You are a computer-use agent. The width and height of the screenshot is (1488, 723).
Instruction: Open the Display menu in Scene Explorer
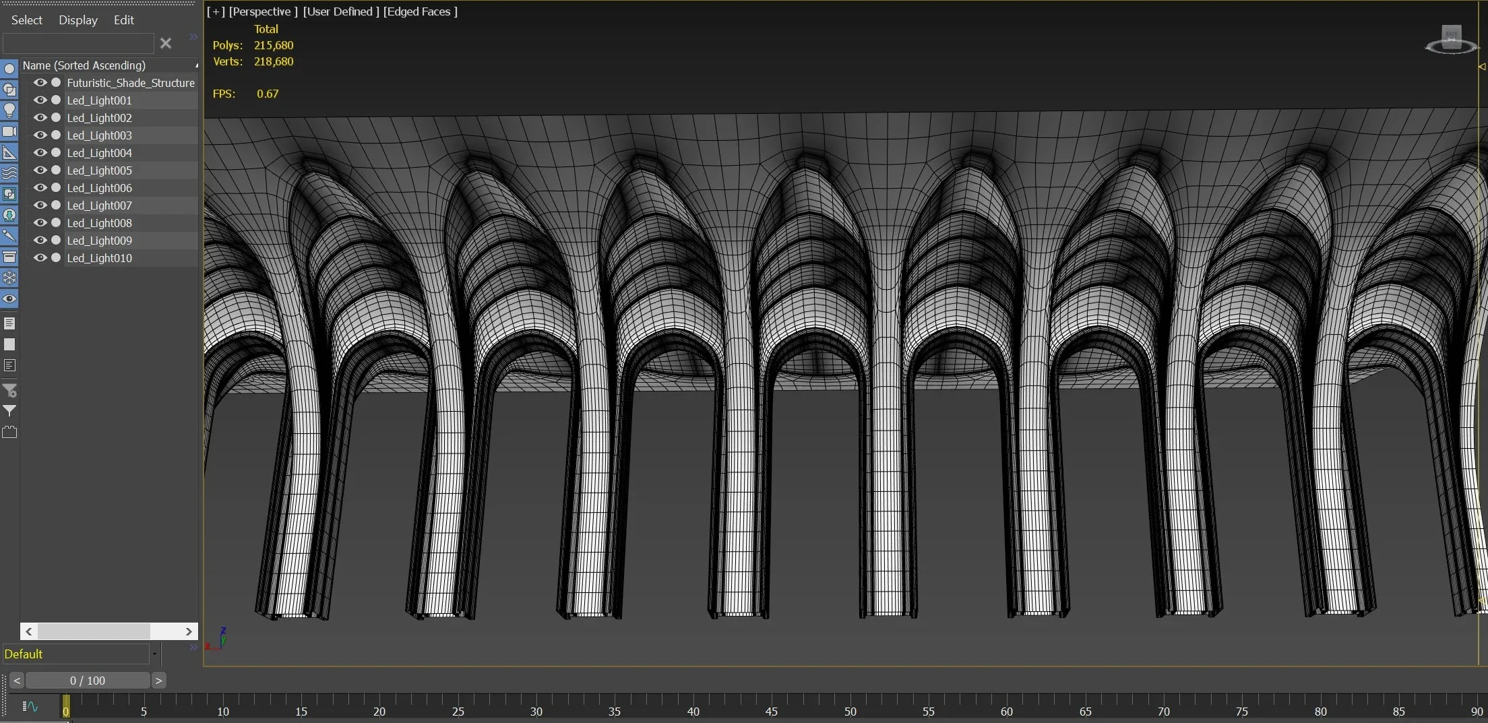pyautogui.click(x=78, y=20)
